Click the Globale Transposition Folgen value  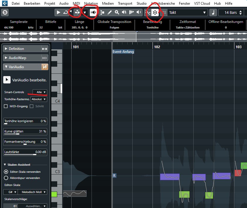(114, 27)
